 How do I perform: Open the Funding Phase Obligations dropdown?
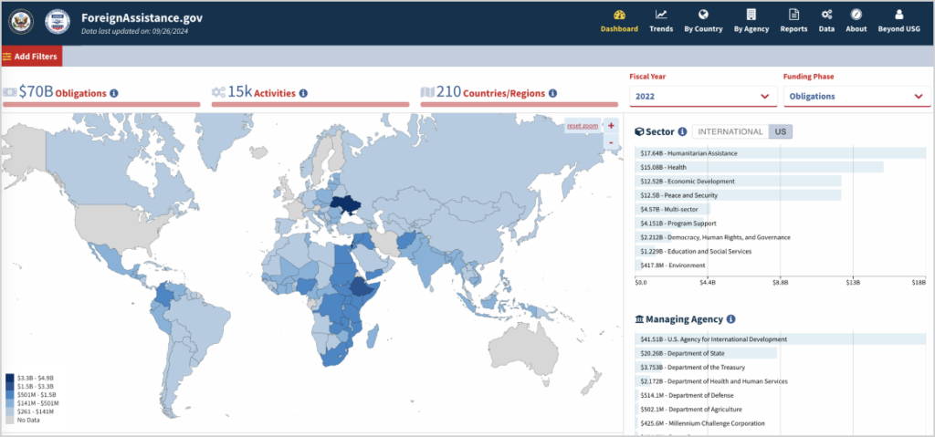click(856, 97)
